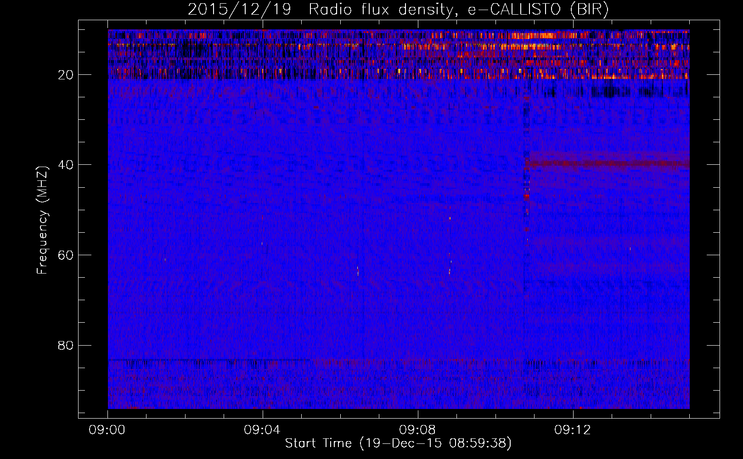Image resolution: width=743 pixels, height=459 pixels.
Task: Select the 'Start Time (19-Dec-15 08:59:38)' axis label
Action: tap(398, 443)
